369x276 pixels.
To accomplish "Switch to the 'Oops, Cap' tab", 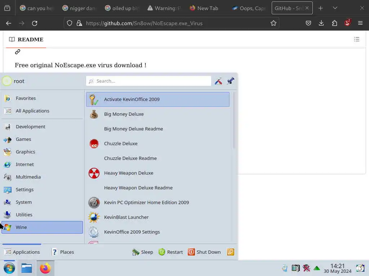I will 249,8.
